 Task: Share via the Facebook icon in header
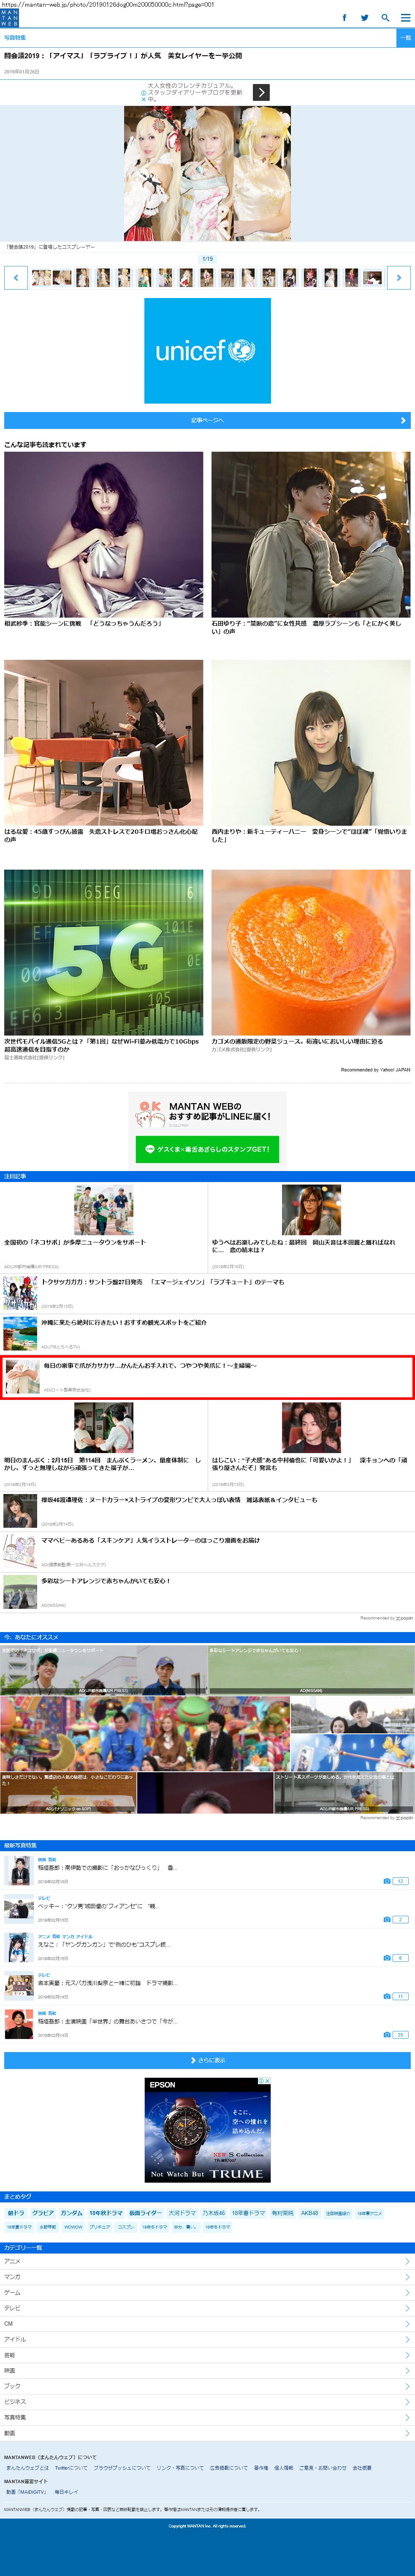coord(345,18)
